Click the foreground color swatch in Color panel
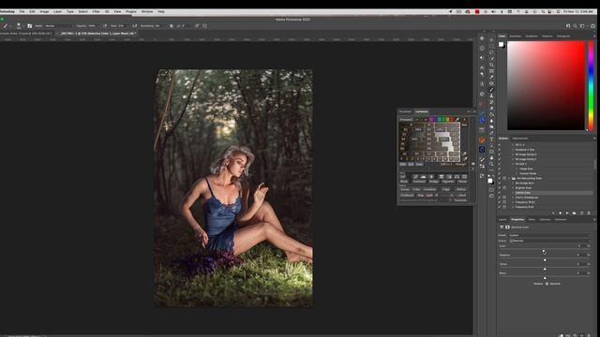 [x=501, y=44]
